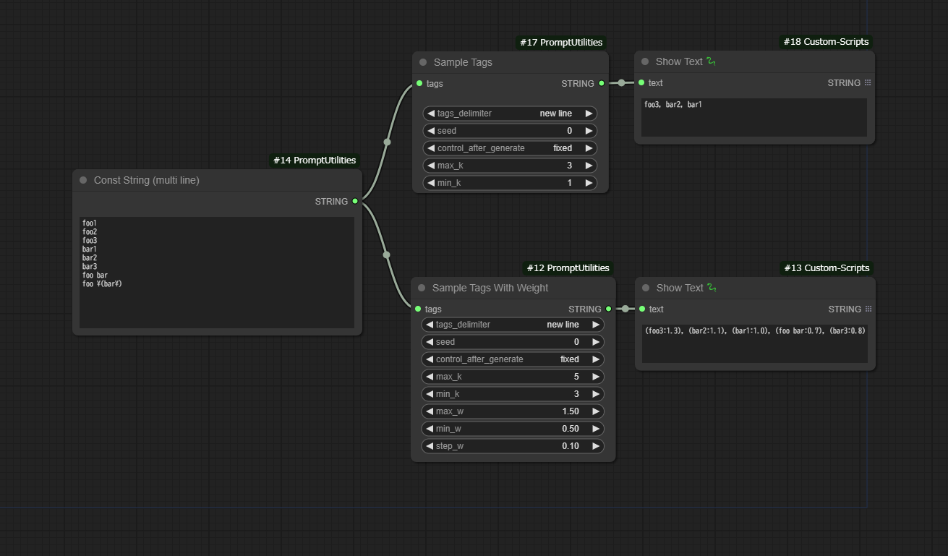Open tags_delimiter combo on Sample Tags With Weight
948x556 pixels.
tap(513, 325)
